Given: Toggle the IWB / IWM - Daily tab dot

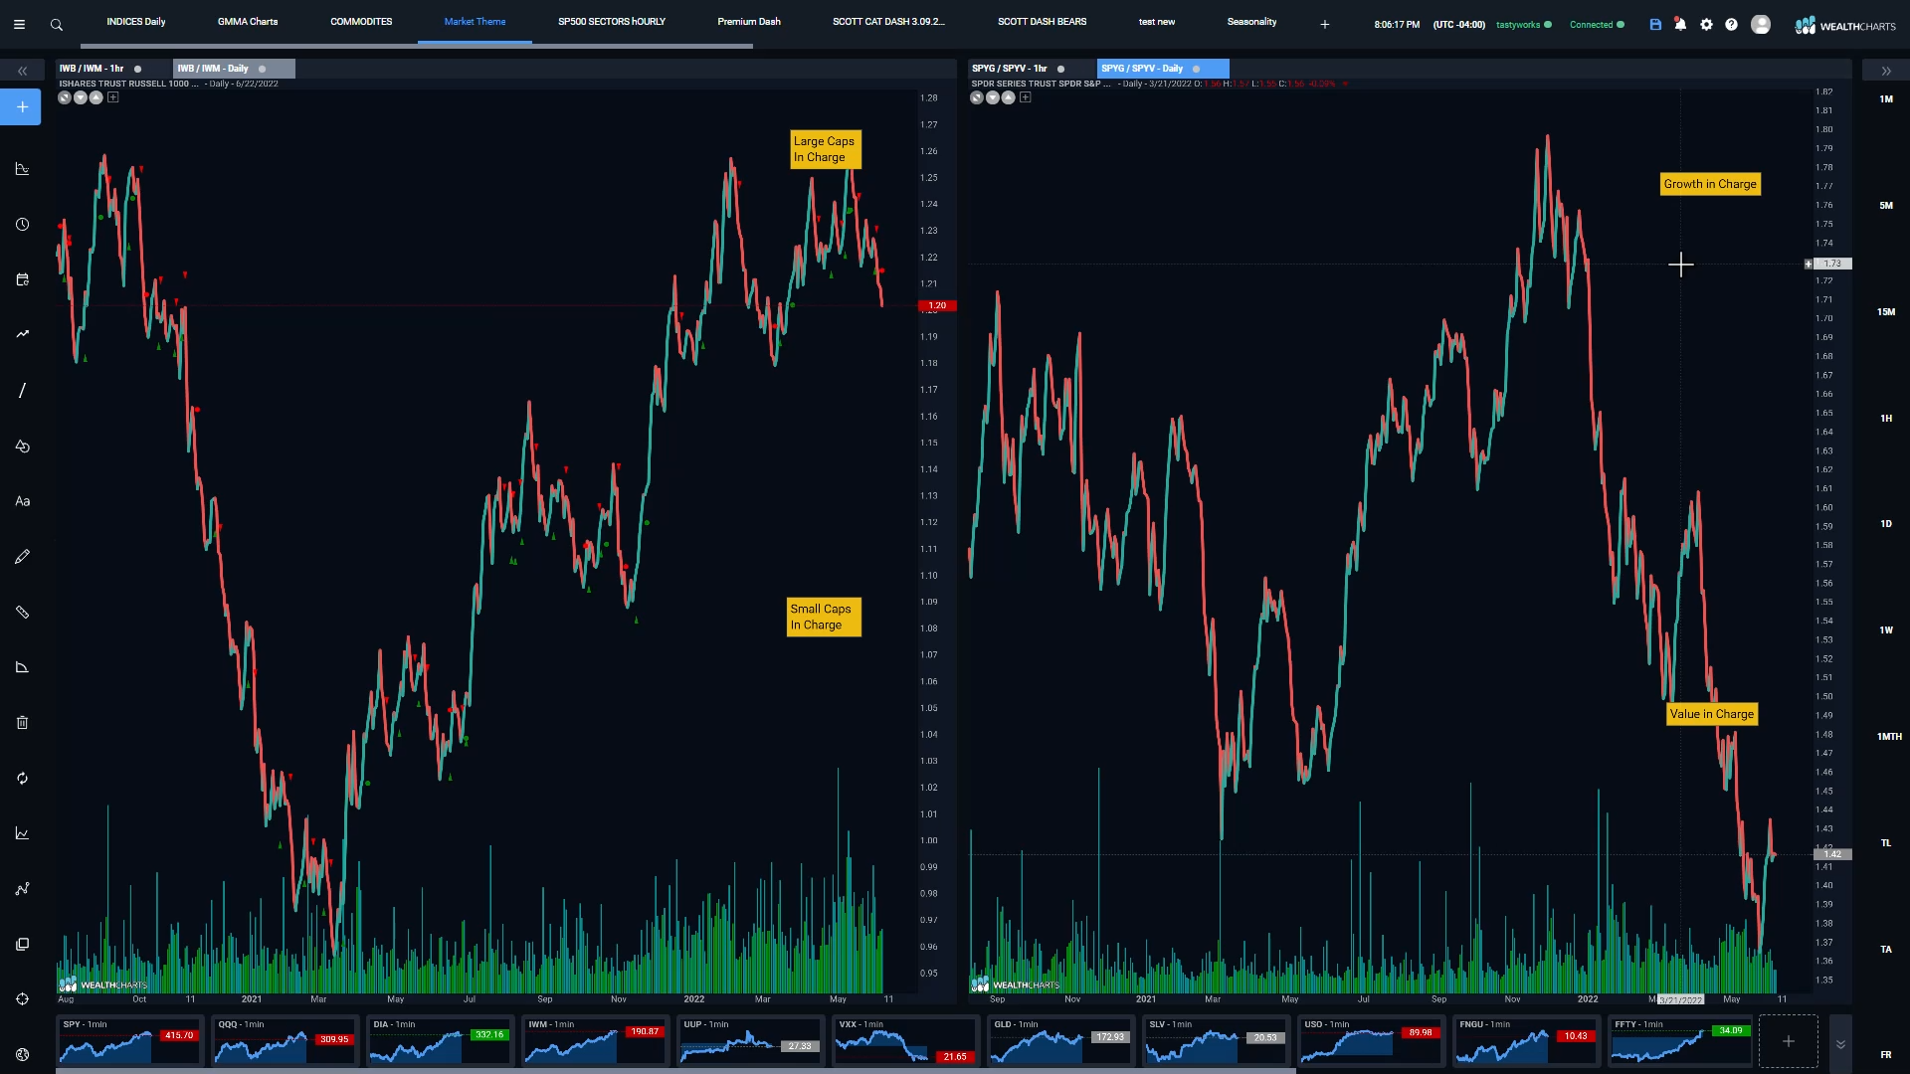Looking at the screenshot, I should (262, 69).
